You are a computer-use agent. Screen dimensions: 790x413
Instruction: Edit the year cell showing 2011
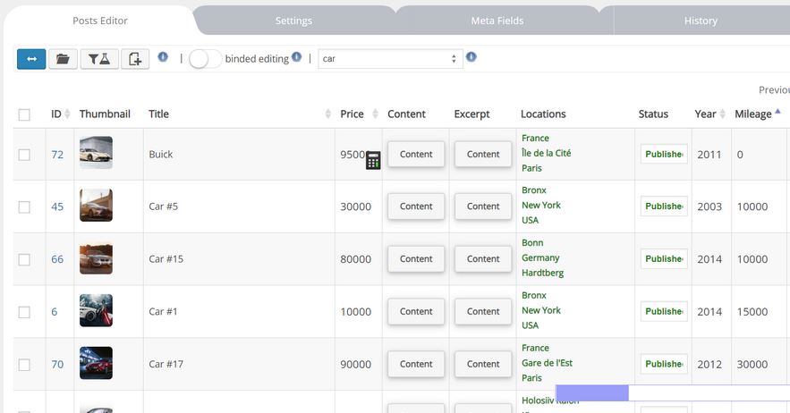[x=711, y=155]
